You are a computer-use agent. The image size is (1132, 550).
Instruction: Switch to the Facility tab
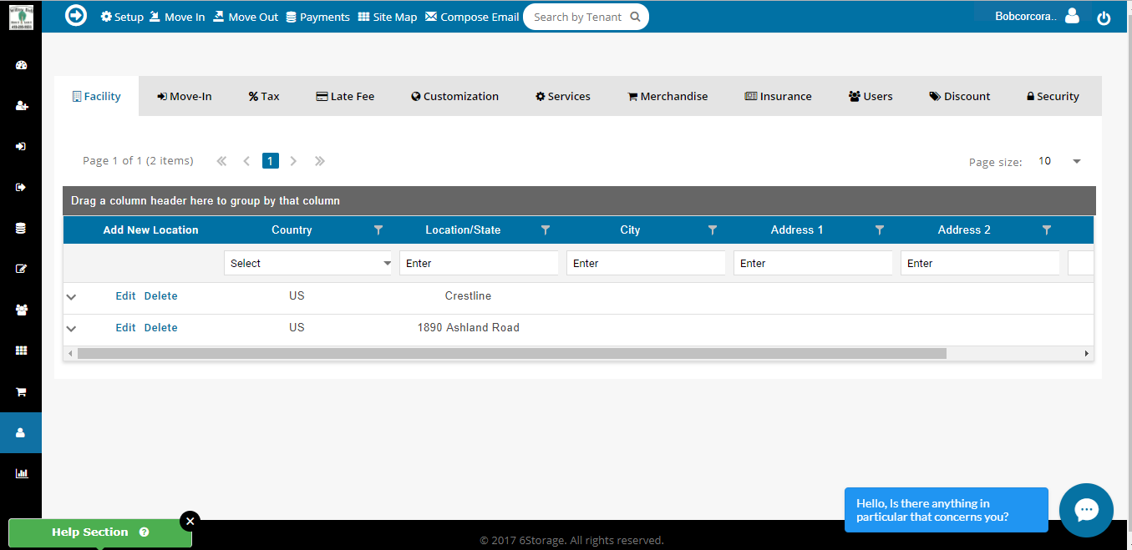(97, 96)
